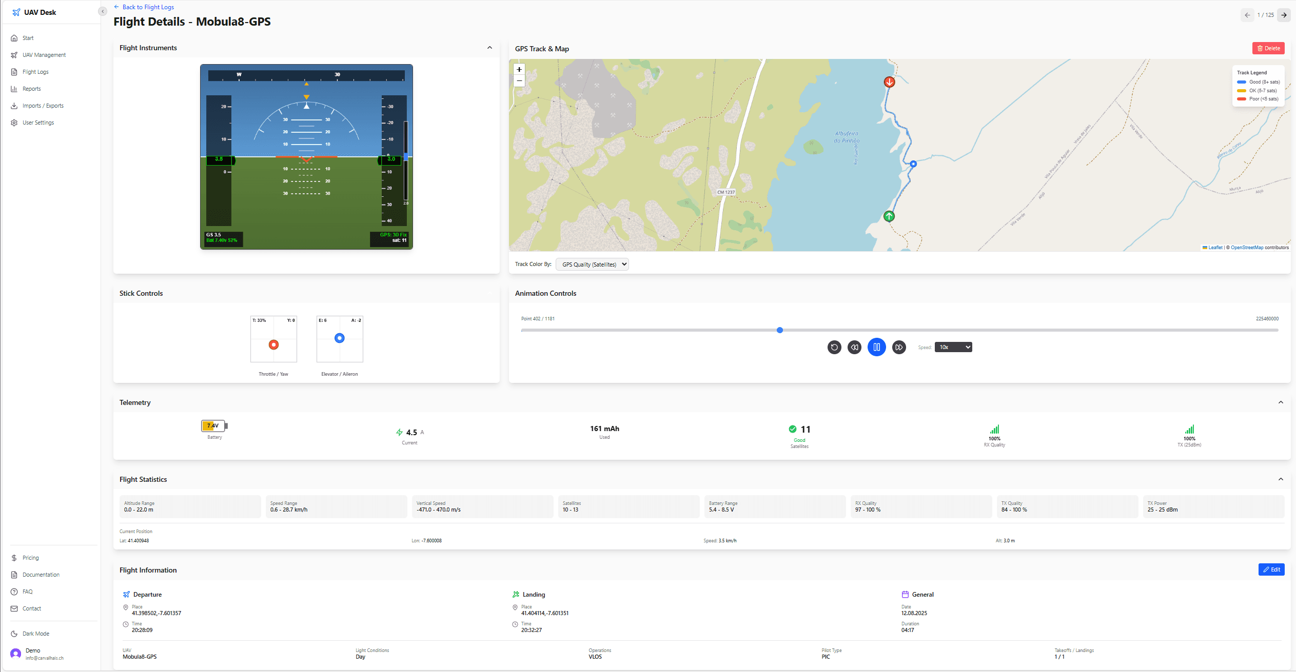
Task: Enable Dark Mode
Action: click(x=35, y=634)
